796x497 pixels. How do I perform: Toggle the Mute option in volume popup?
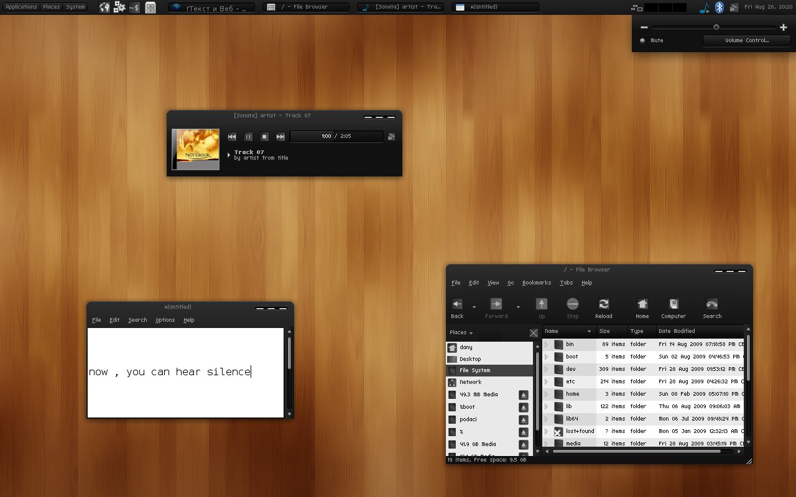pos(652,40)
